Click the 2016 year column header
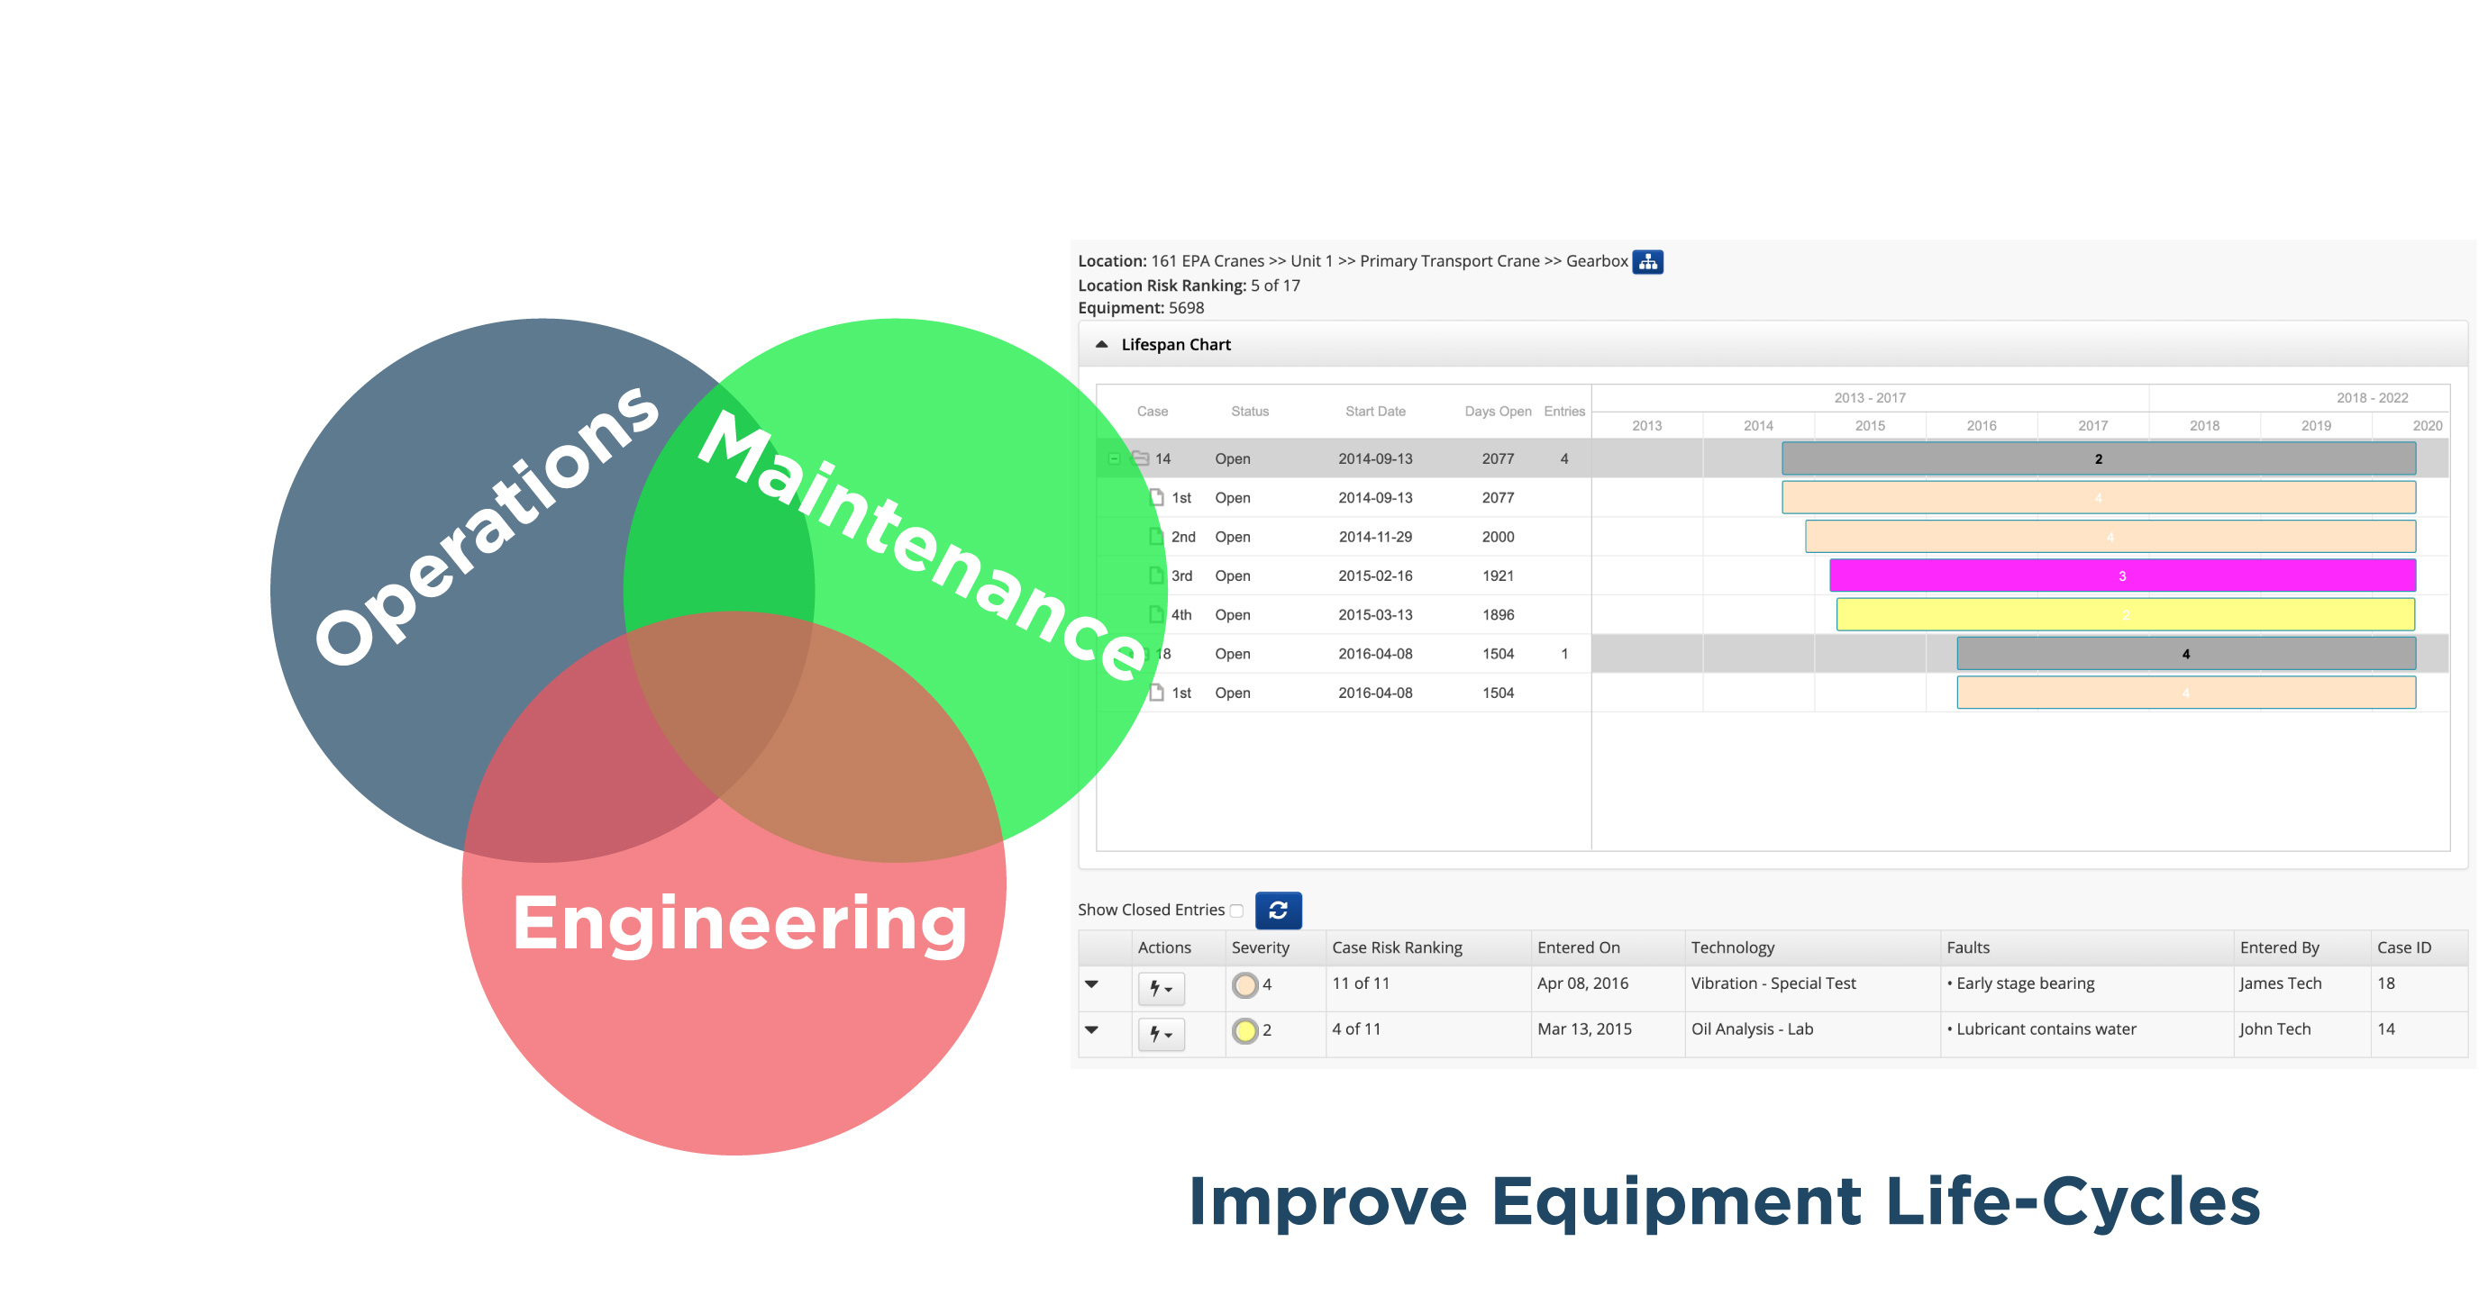Screen dimensions: 2479x1314 point(1981,426)
